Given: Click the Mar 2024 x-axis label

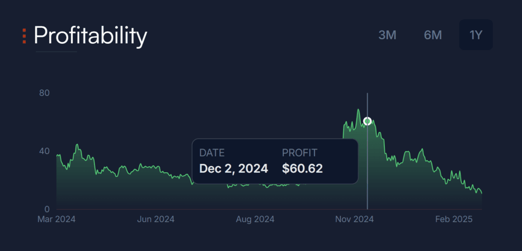Looking at the screenshot, I should [56, 219].
